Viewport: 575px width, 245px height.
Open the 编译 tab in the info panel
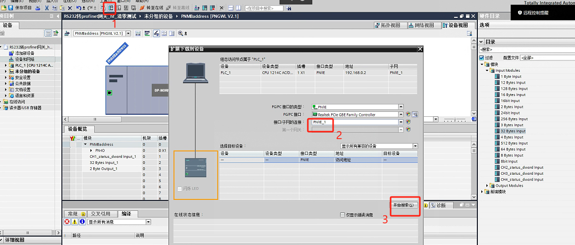pyautogui.click(x=126, y=214)
